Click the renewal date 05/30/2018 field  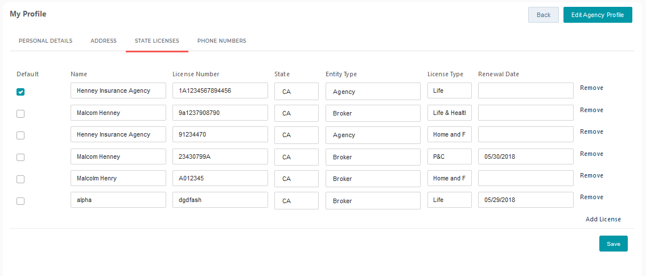[526, 156]
